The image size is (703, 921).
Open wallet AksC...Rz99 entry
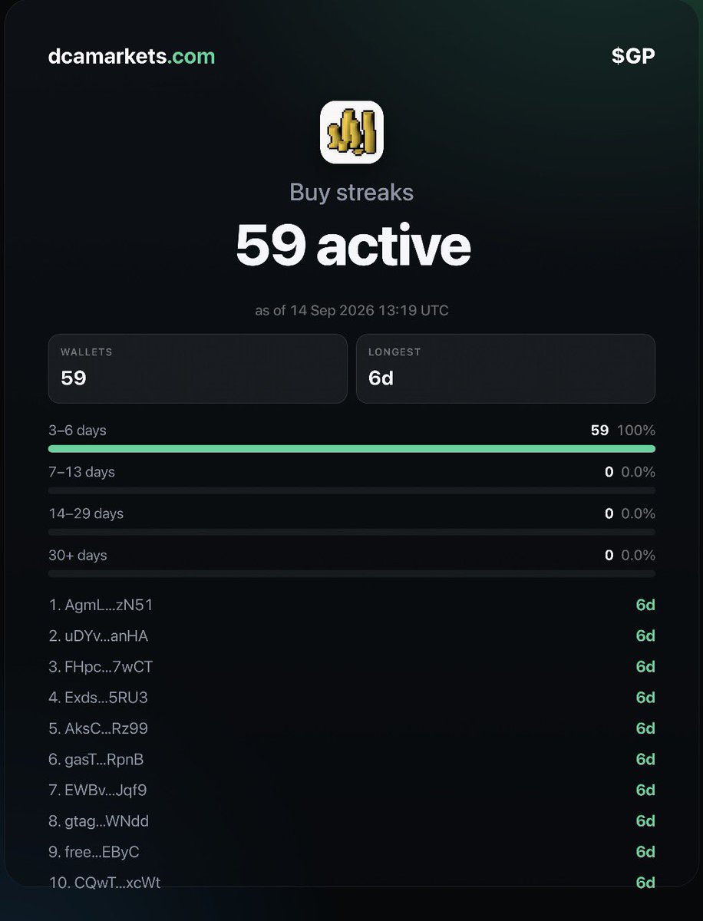click(351, 728)
